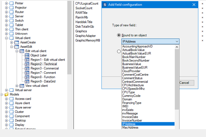The height and width of the screenshot is (137, 206).
Task: Select the Unknown tree item
Action: point(21,34)
